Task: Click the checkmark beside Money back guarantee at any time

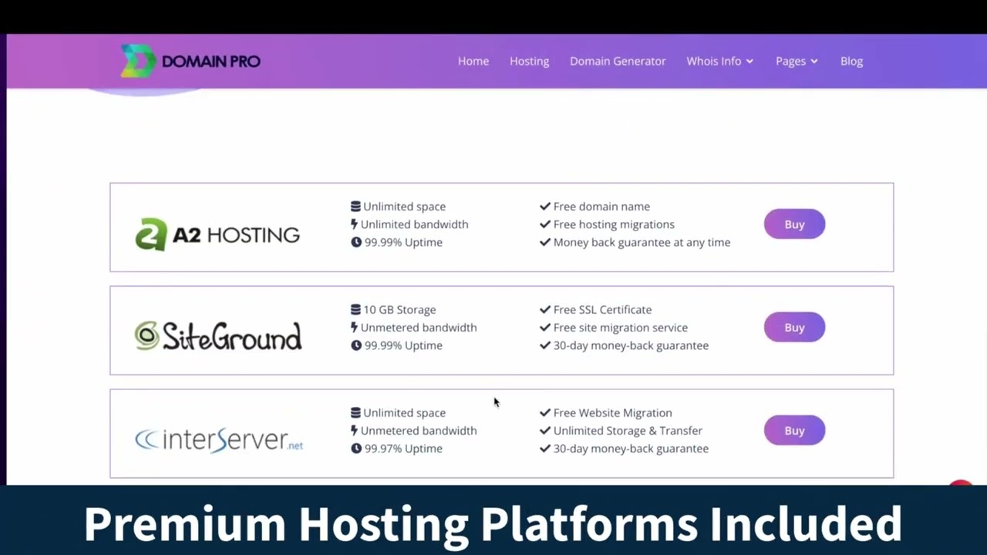Action: [x=545, y=242]
